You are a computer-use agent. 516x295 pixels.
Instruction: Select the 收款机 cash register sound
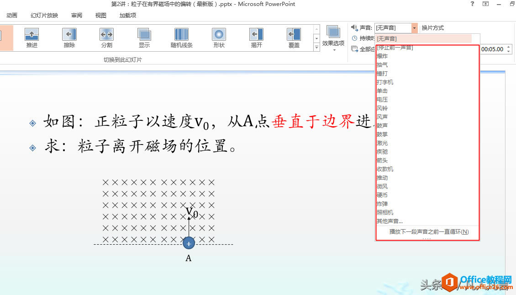384,169
